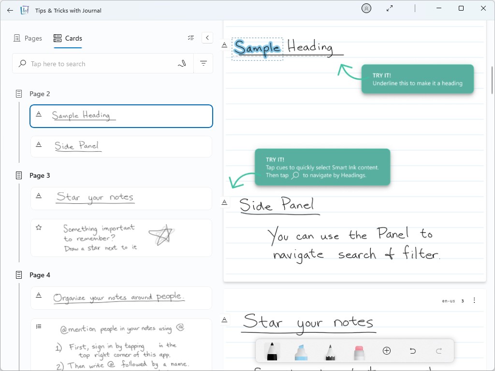Screen dimensions: 495x371
Task: Click the highlighted Sample word on the canvas
Action: (x=257, y=49)
